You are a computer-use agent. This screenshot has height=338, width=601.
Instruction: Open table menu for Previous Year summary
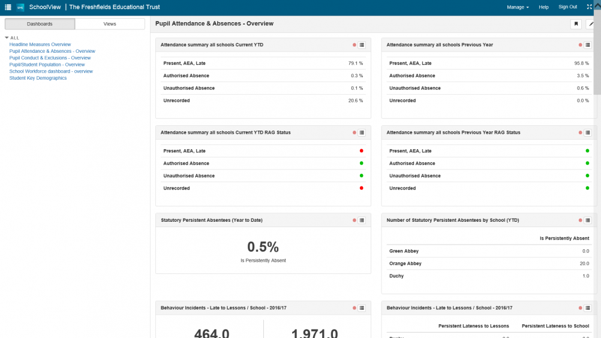(x=588, y=45)
